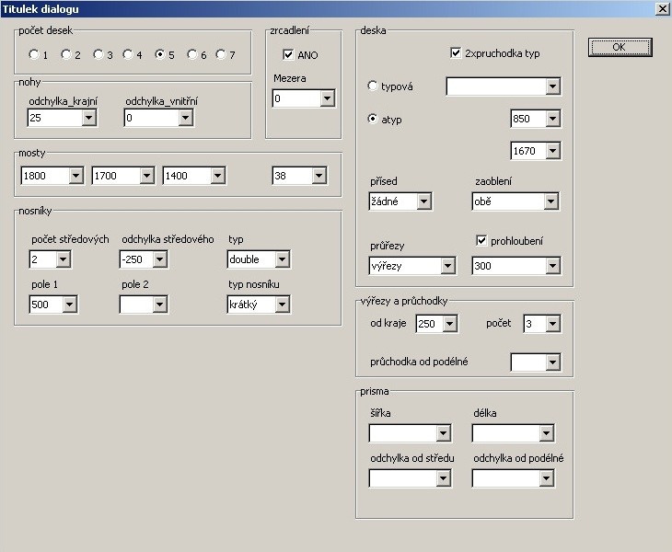Select the atyp radio option
This screenshot has width=672, height=552.
click(373, 119)
